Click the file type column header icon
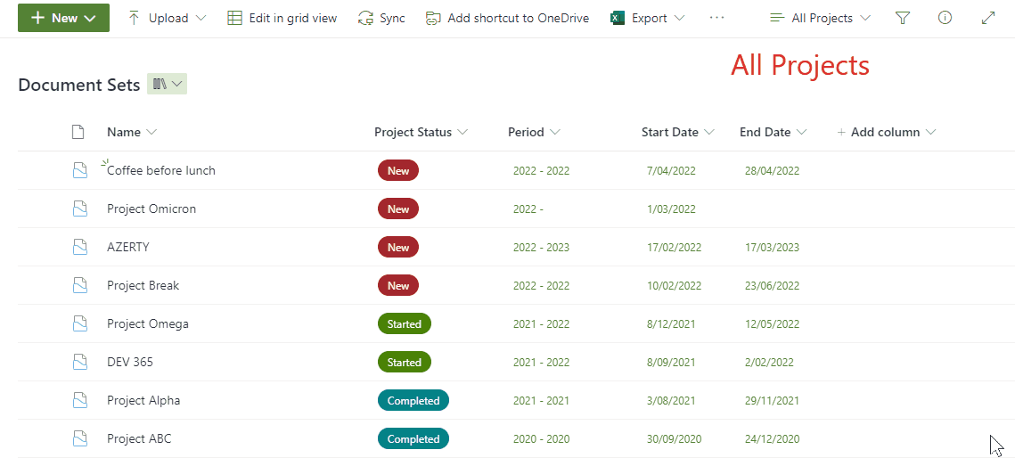Viewport: 1015px width, 458px height. coord(78,132)
